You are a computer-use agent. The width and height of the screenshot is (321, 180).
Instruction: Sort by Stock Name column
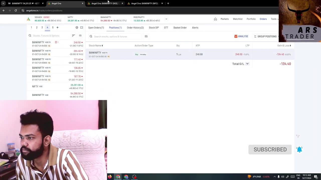click(x=96, y=45)
